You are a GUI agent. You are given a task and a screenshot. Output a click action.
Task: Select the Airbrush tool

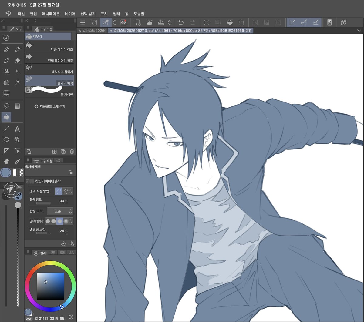6,72
